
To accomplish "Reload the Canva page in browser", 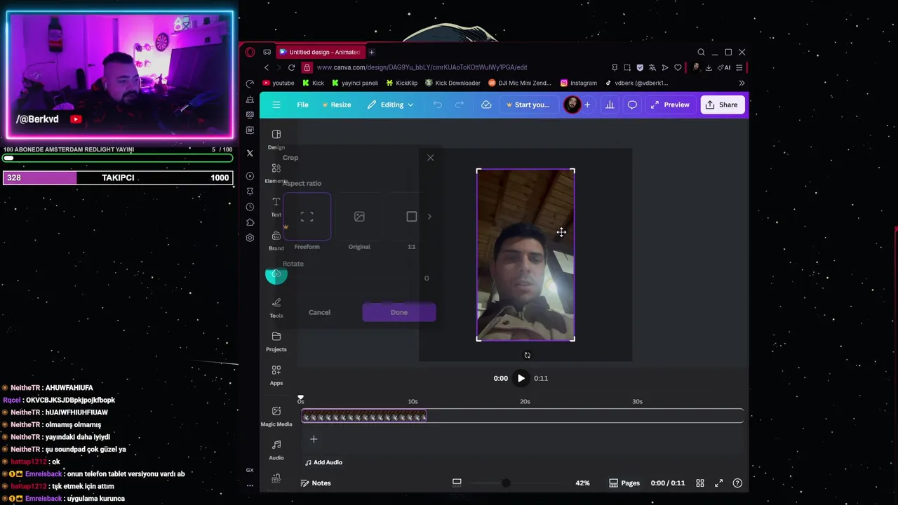I will (291, 67).
